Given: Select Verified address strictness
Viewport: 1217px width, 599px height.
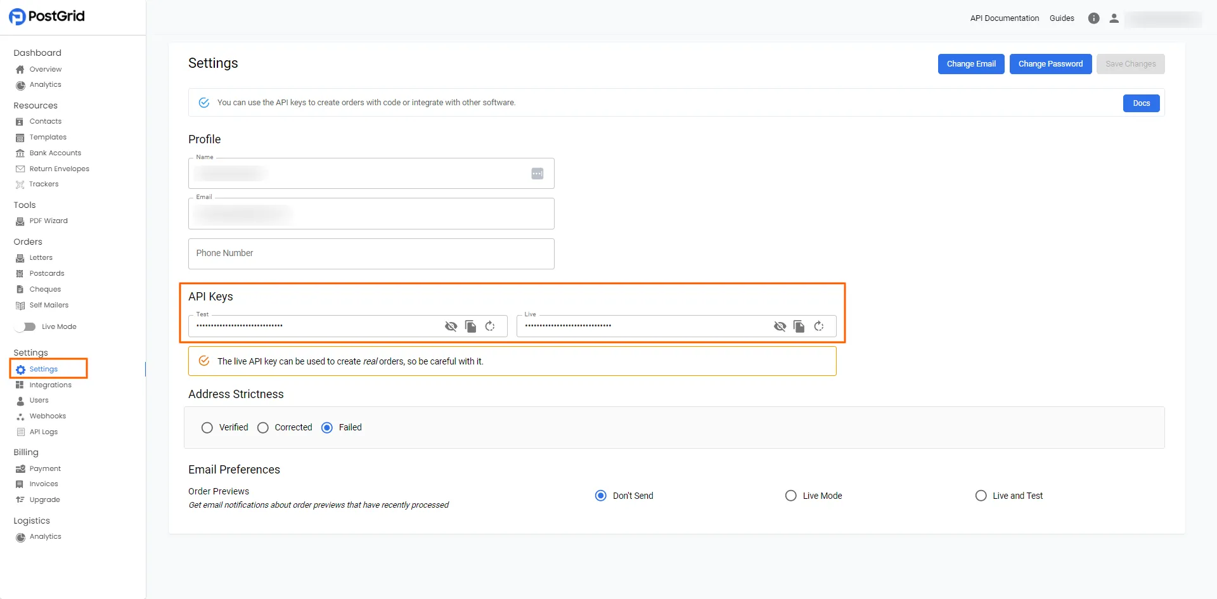Looking at the screenshot, I should click(x=207, y=428).
